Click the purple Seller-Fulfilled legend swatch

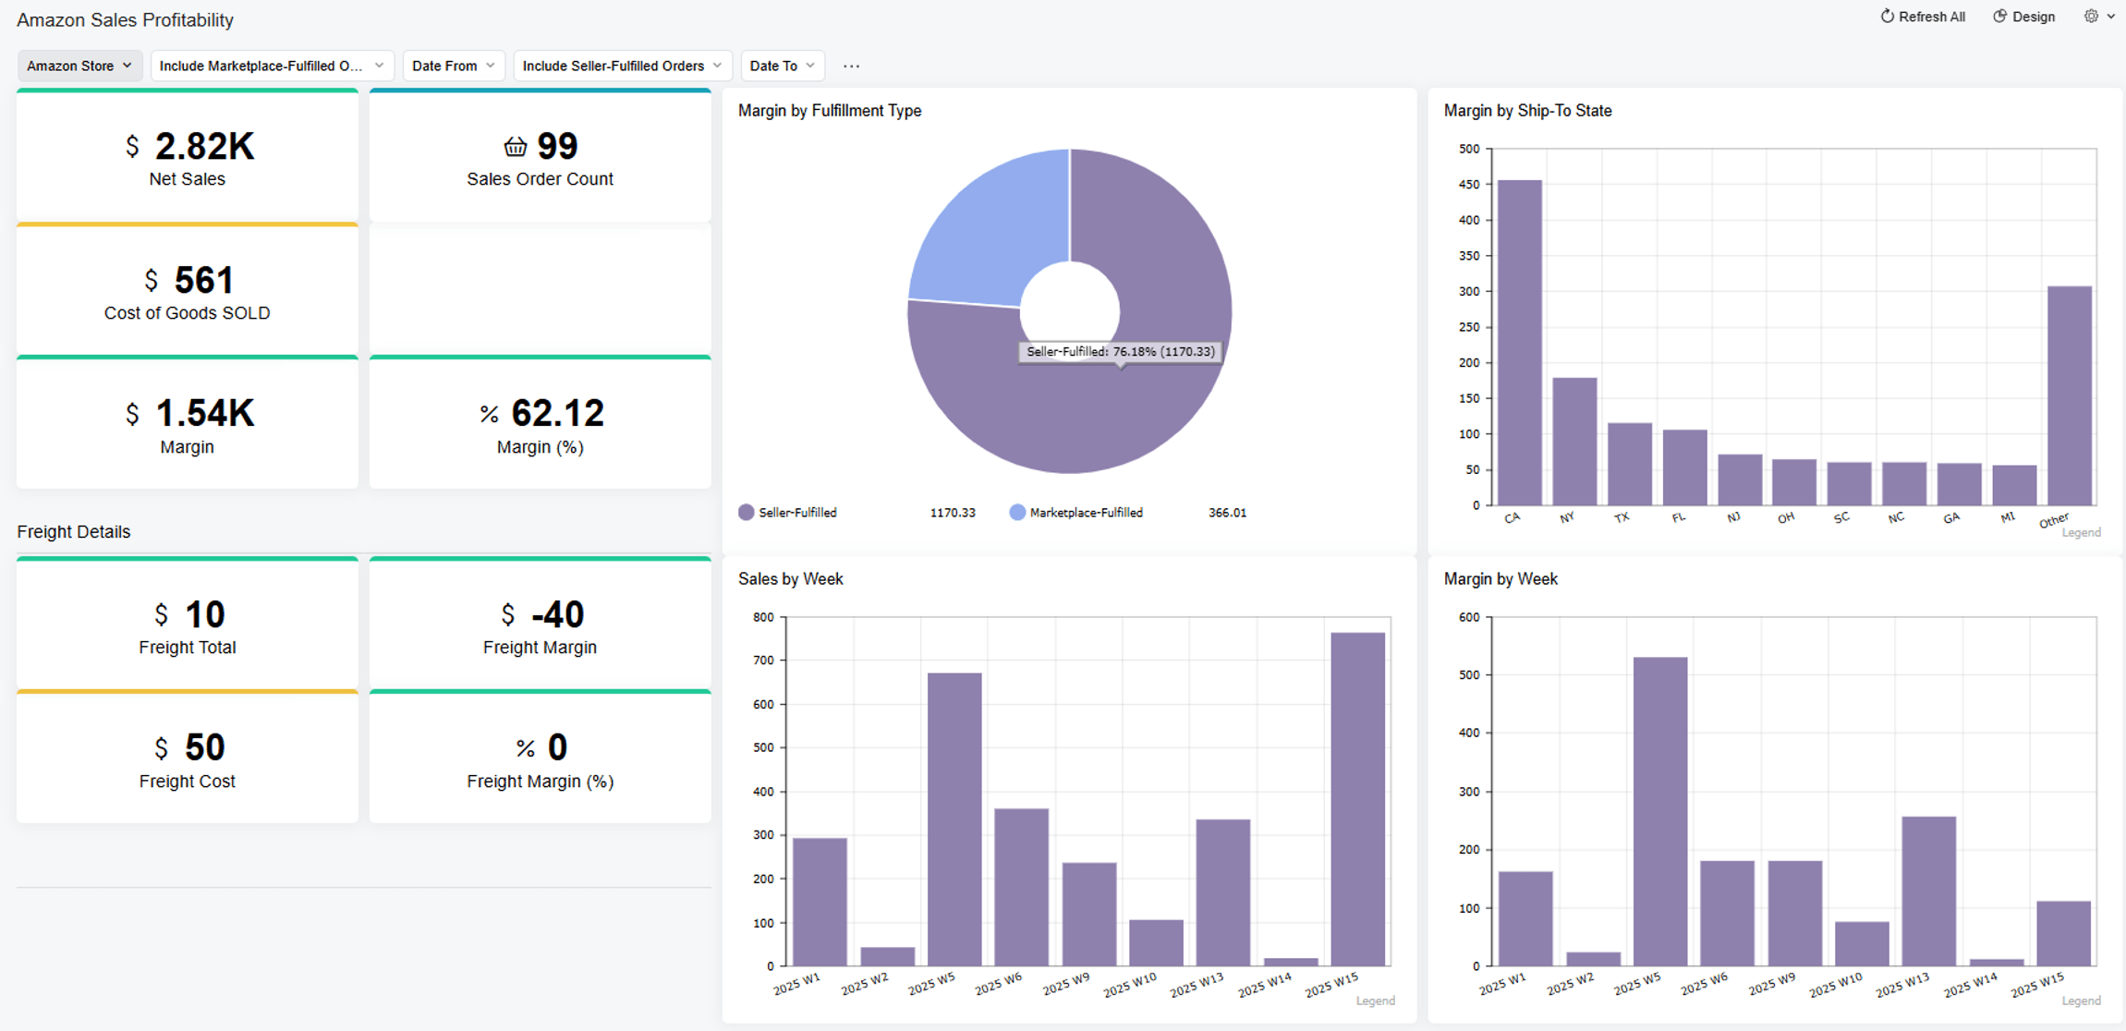pos(746,512)
